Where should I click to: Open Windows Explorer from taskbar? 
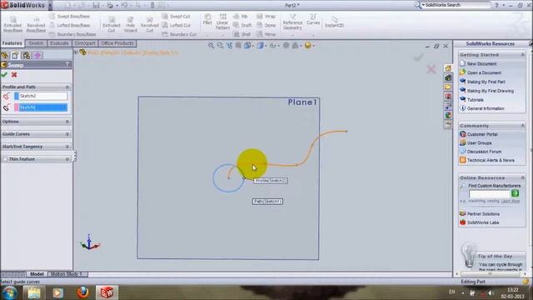pos(34,292)
